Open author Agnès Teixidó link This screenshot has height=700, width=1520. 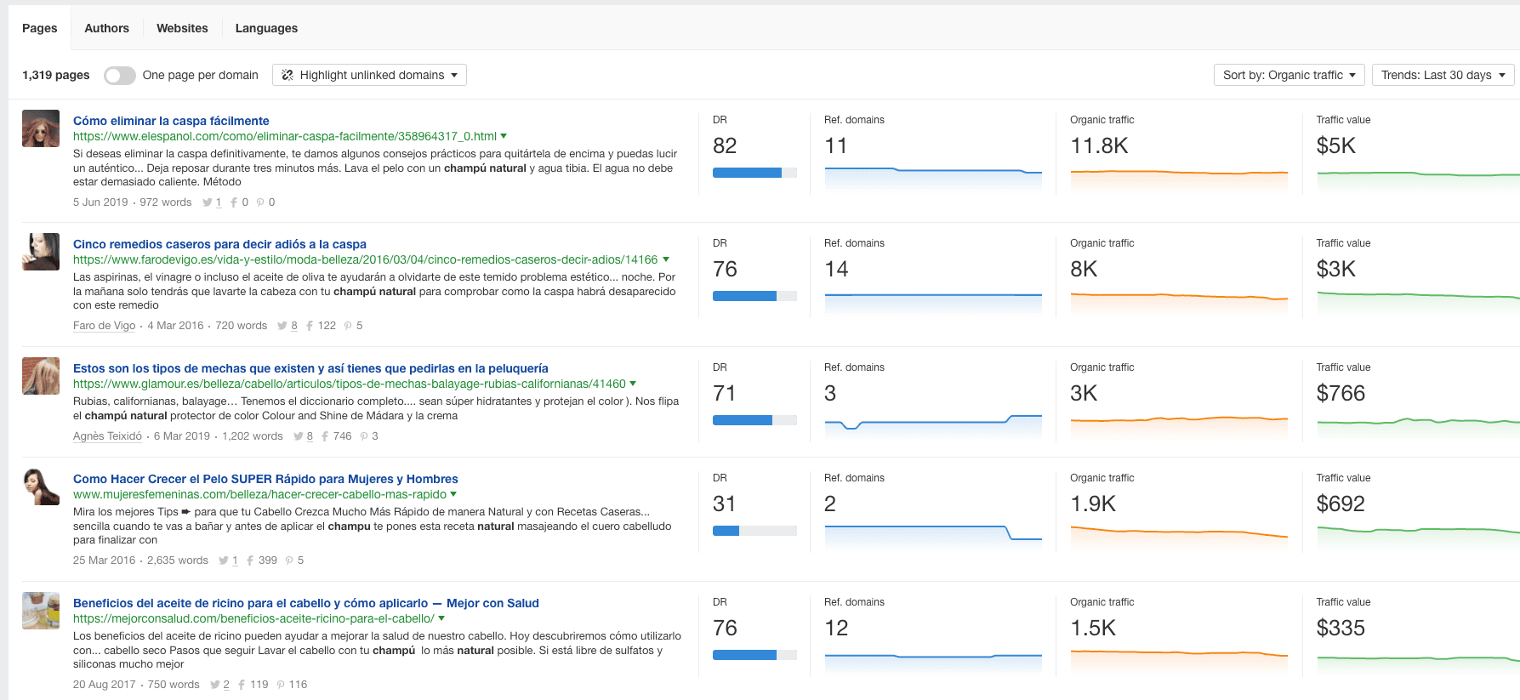click(107, 436)
